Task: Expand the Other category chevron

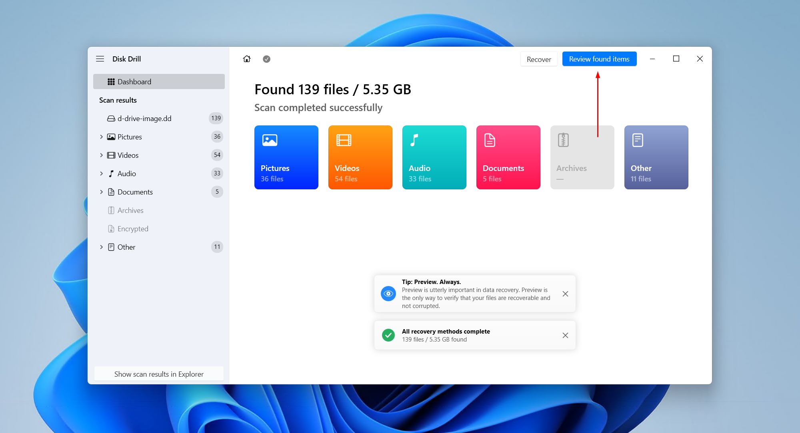Action: click(x=101, y=247)
